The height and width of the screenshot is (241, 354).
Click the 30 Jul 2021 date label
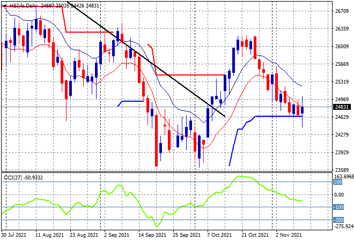coord(14,235)
